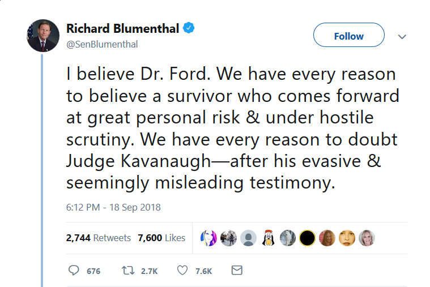This screenshot has width=430, height=287.
Task: Click the first liker avatar with purple hair
Action: (208, 238)
